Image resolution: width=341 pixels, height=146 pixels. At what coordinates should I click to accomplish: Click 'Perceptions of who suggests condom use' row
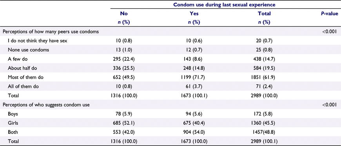point(170,105)
